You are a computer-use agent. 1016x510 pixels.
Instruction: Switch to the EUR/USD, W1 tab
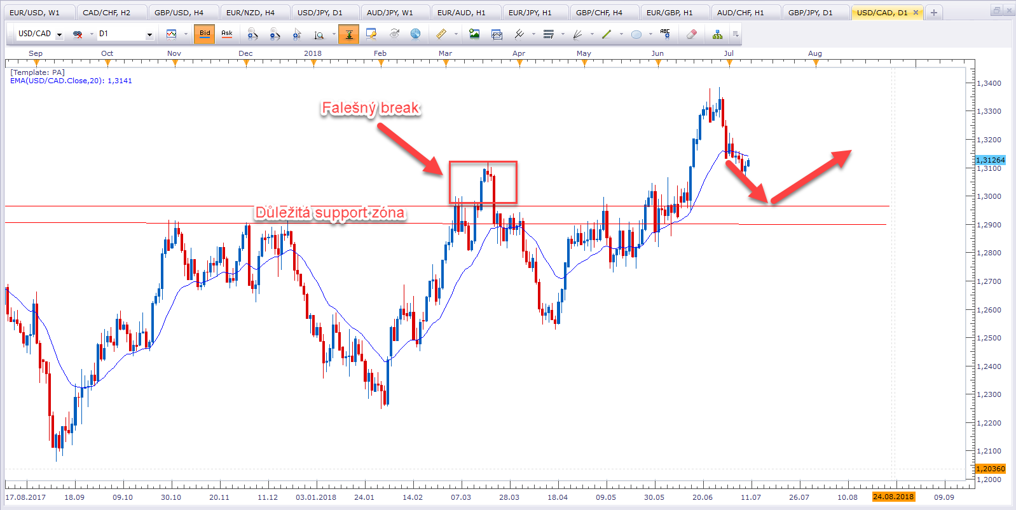(x=35, y=13)
